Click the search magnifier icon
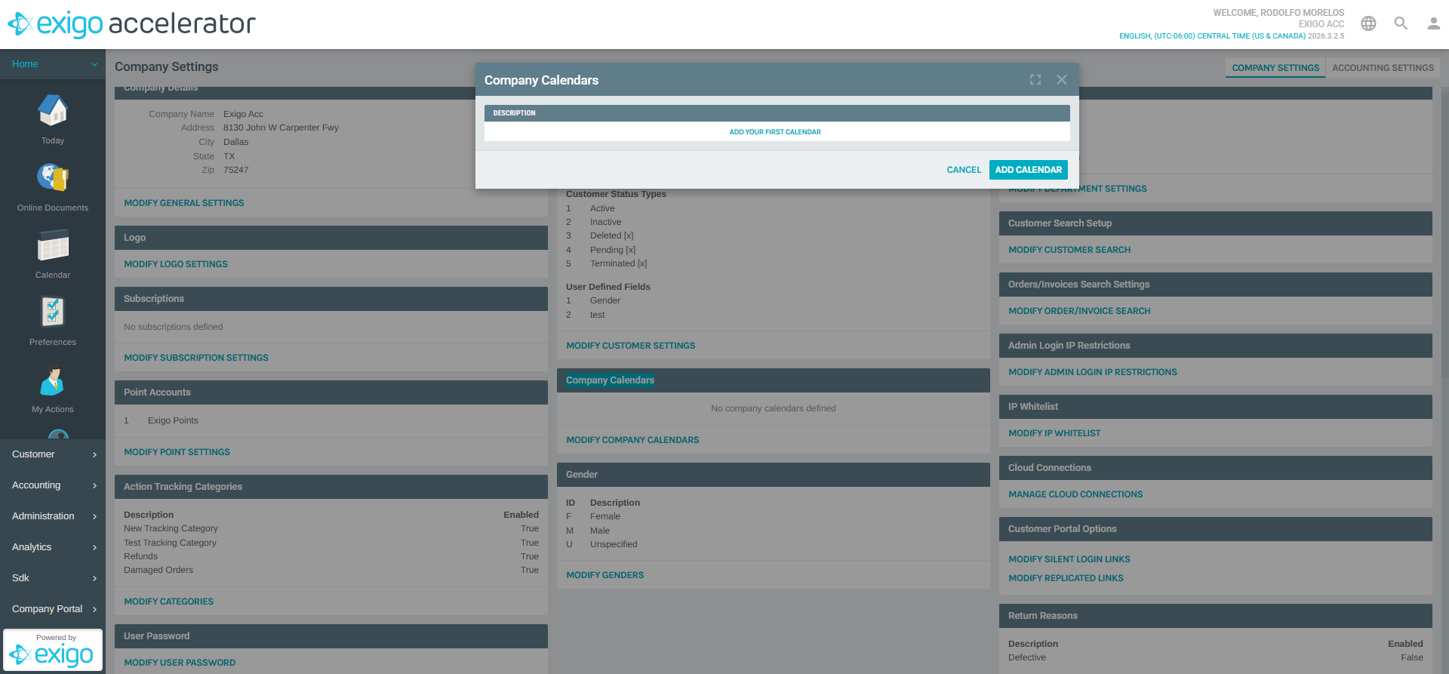This screenshot has width=1449, height=674. 1401,23
